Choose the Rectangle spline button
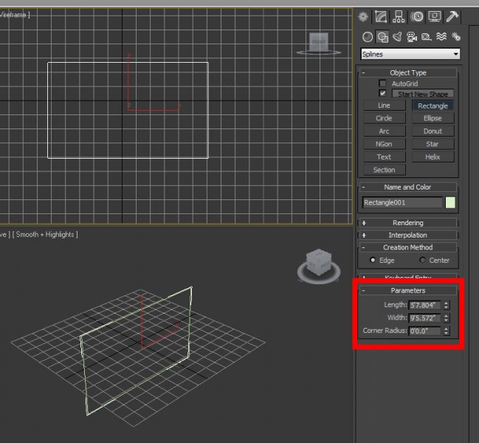 (x=433, y=106)
